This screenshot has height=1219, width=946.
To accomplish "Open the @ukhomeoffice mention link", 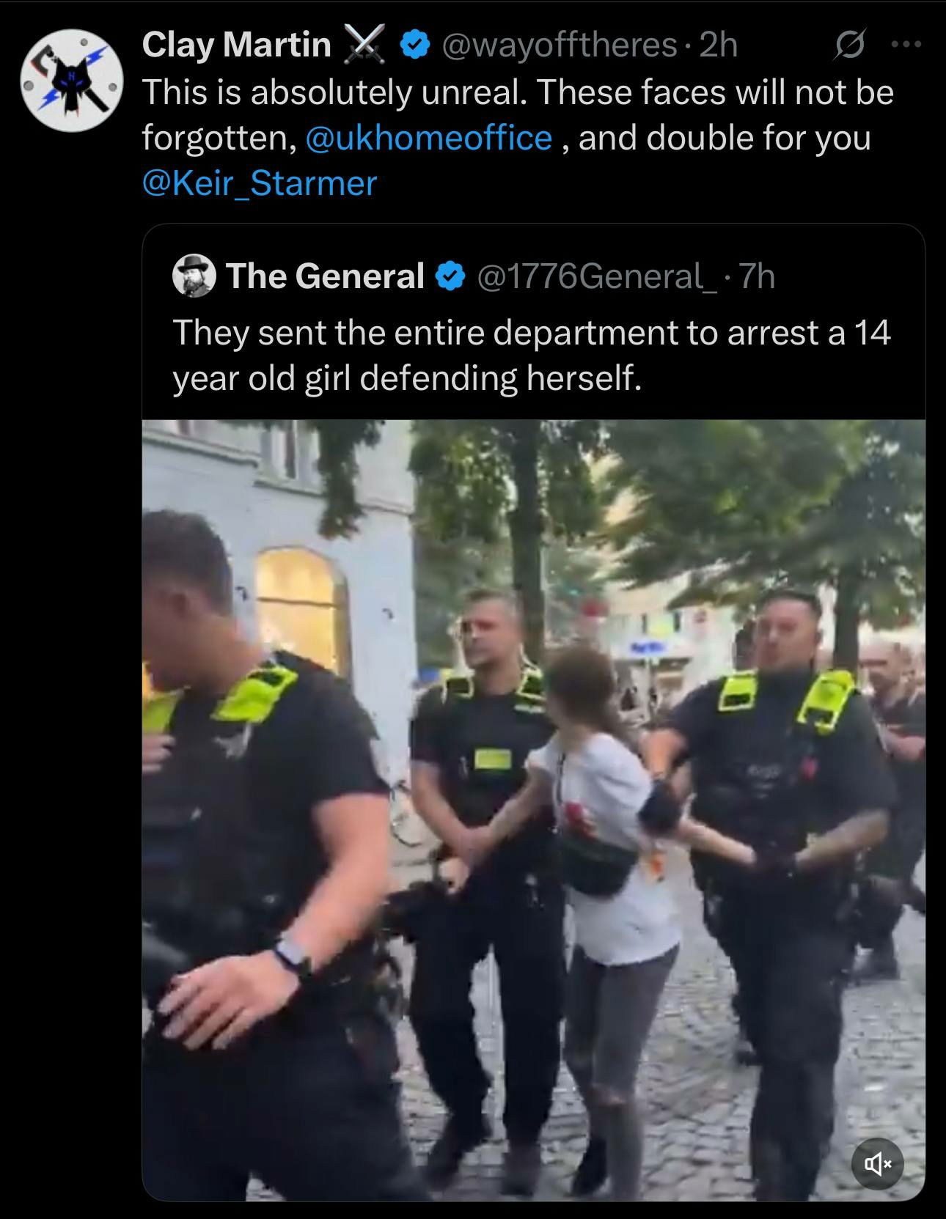I will 428,138.
